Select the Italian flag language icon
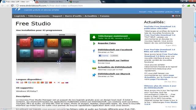Viewport: 196px width, 110px height. (x=34, y=82)
